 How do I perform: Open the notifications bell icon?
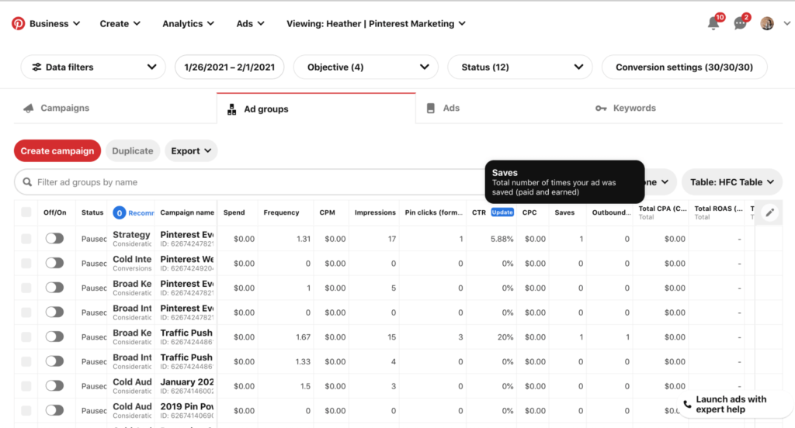point(713,23)
